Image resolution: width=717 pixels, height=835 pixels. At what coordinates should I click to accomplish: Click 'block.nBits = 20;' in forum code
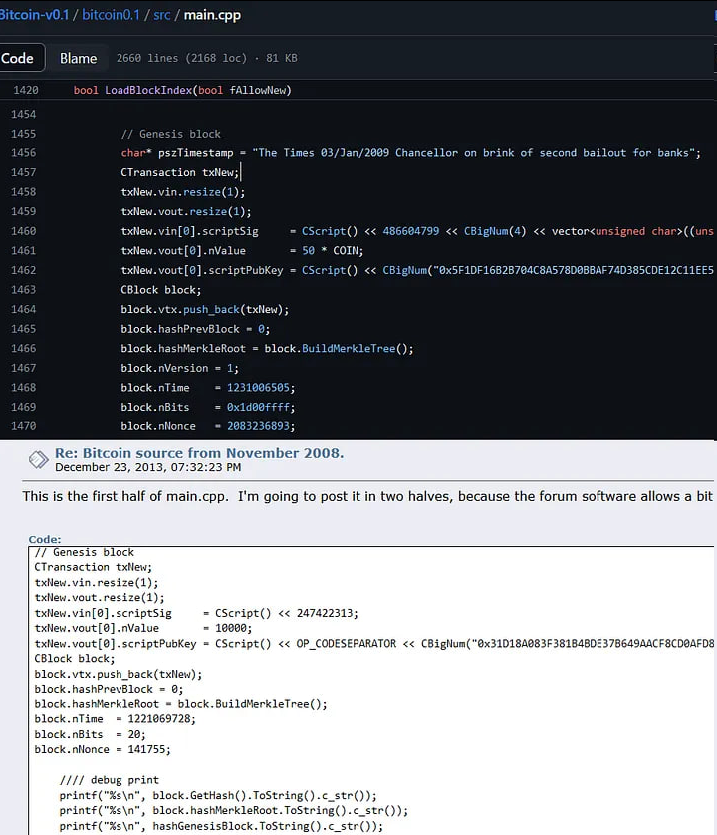pos(90,735)
